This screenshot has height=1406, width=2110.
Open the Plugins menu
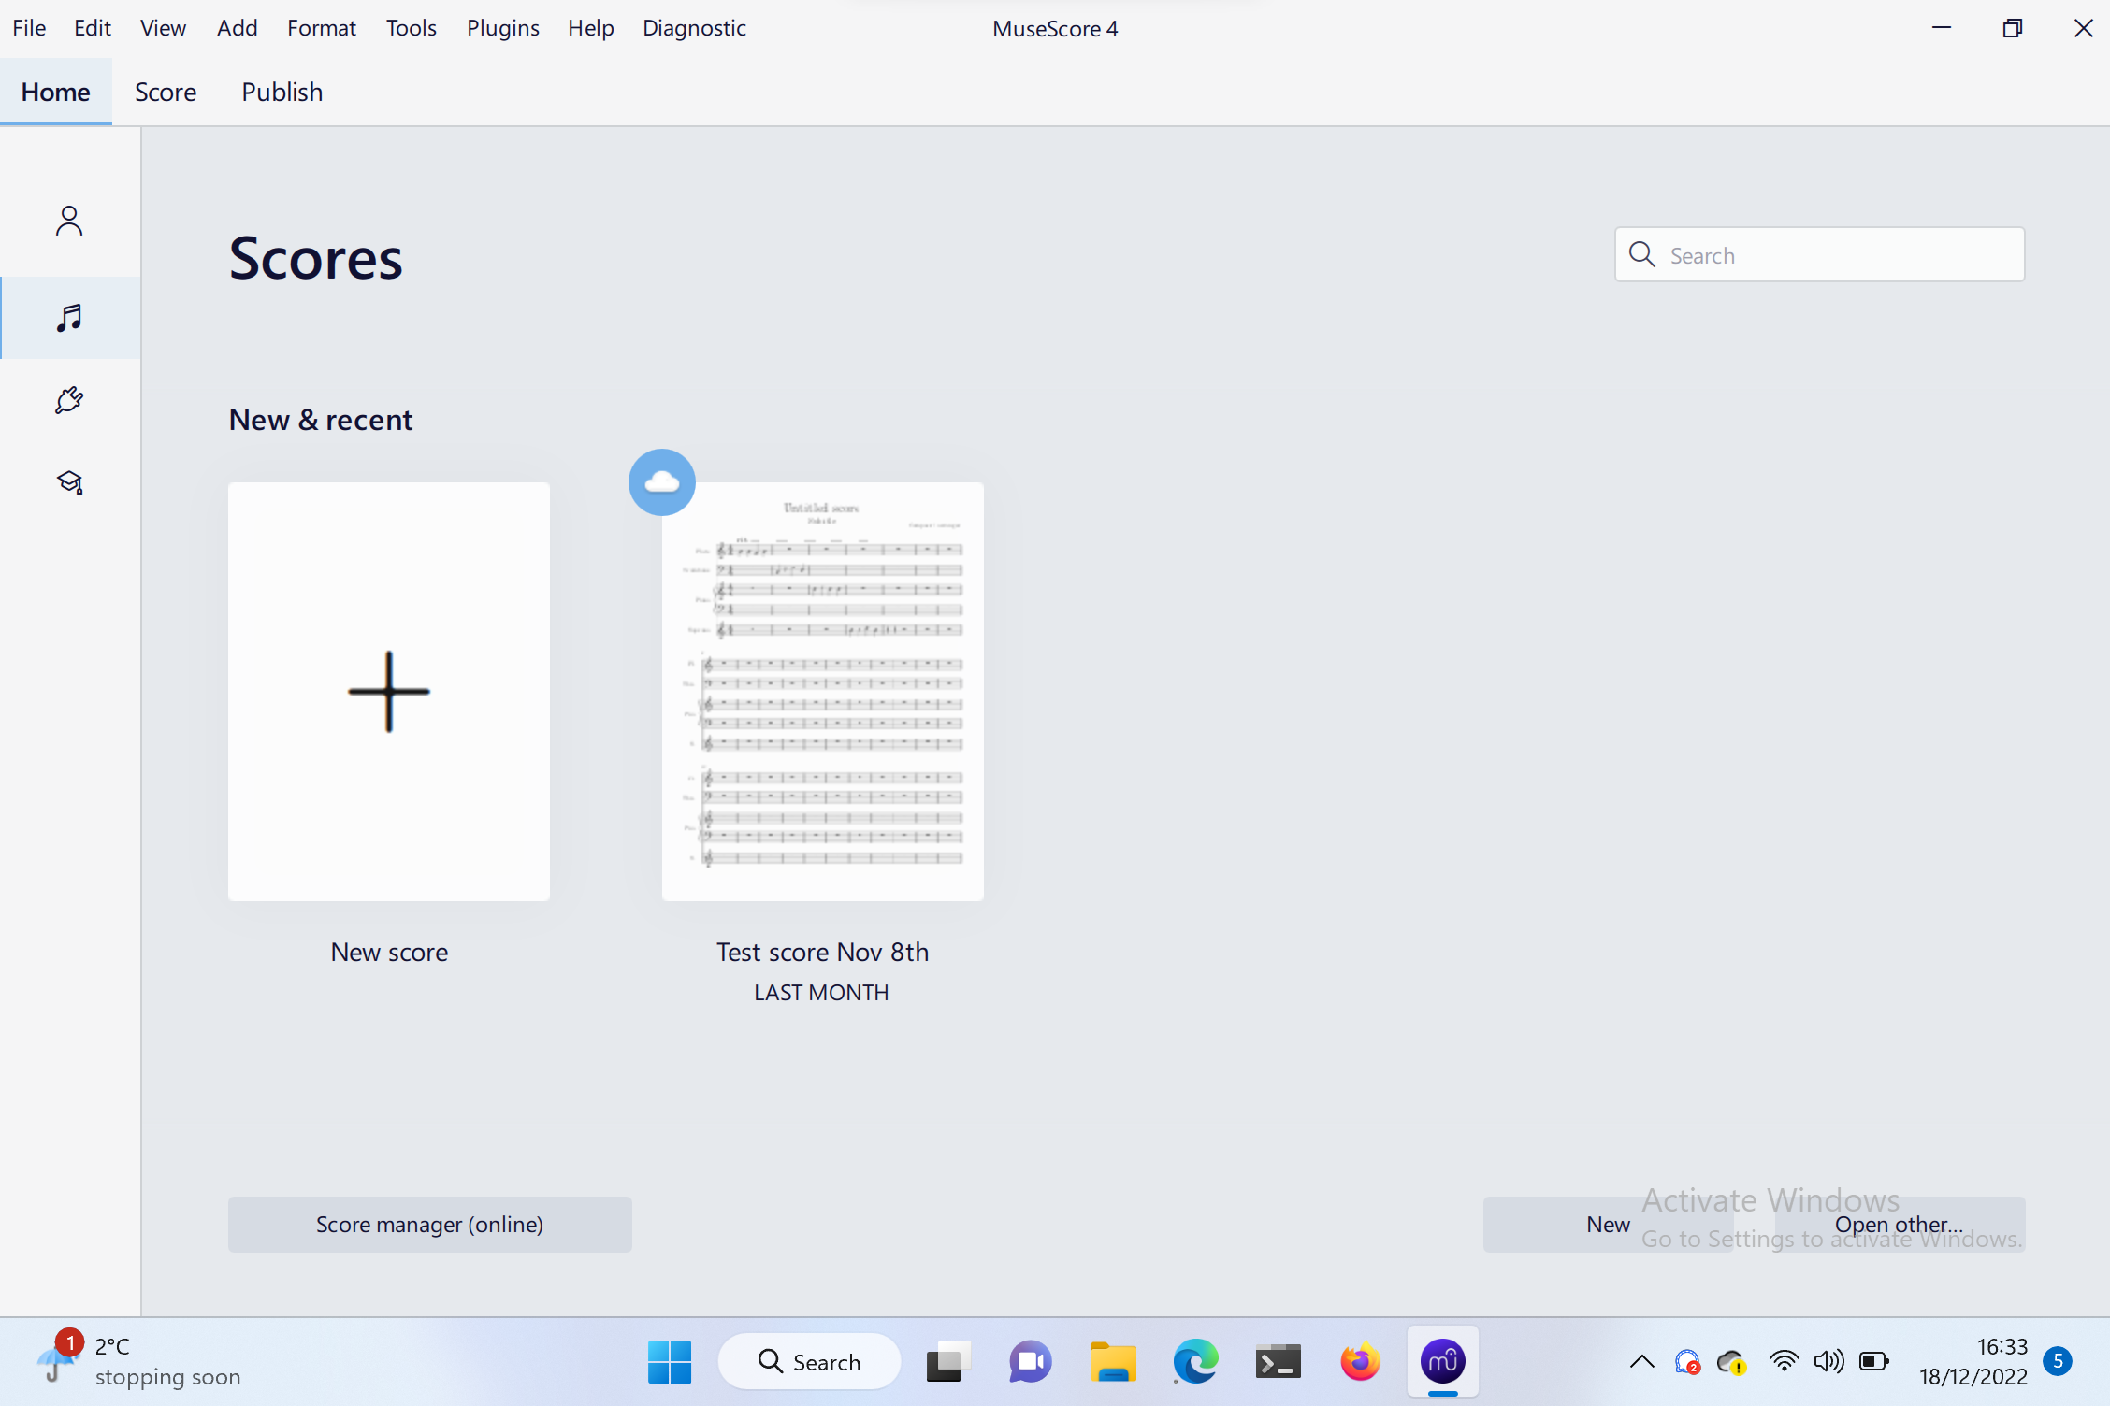(502, 28)
